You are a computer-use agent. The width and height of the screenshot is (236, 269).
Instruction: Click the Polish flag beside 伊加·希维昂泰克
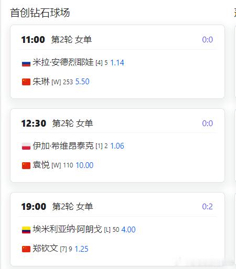click(26, 147)
